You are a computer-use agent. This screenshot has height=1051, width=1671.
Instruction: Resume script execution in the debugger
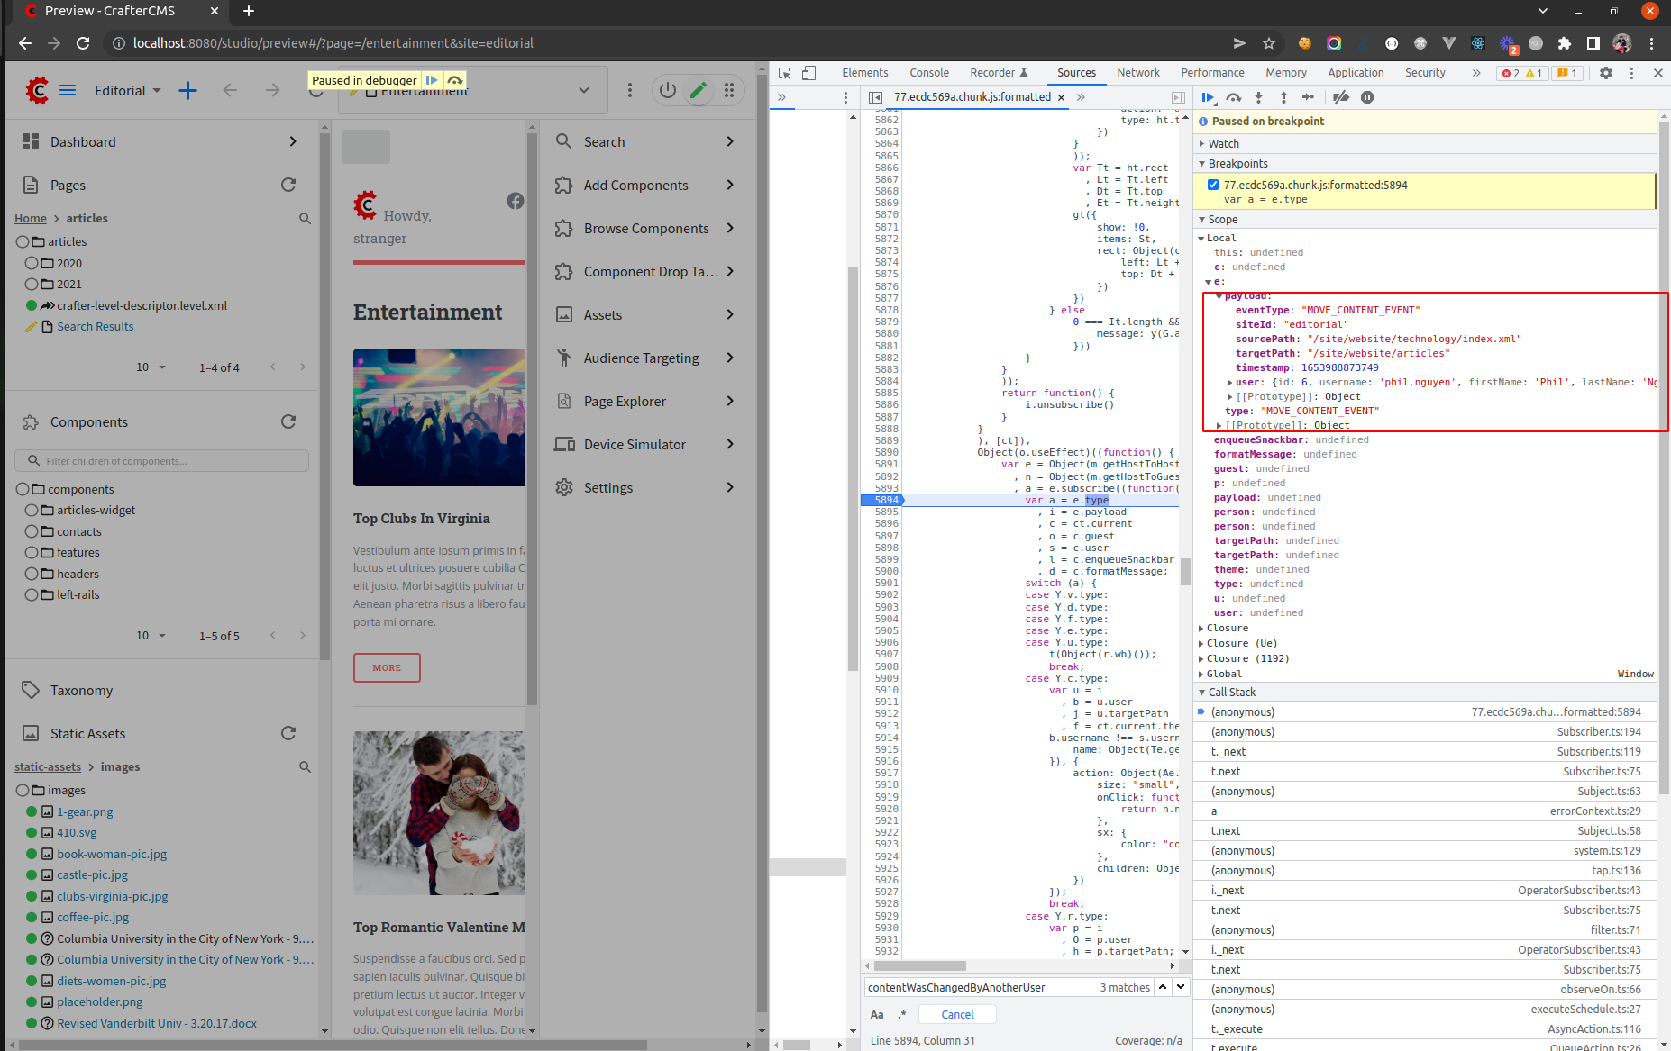point(1208,97)
